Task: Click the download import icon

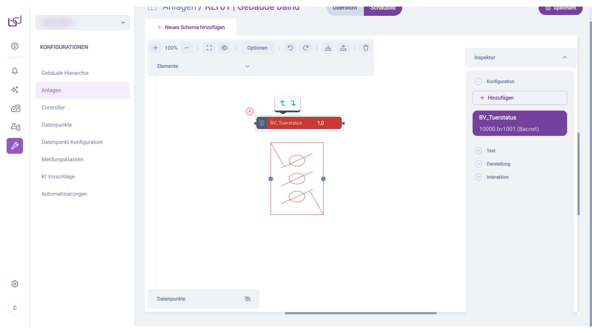Action: click(x=328, y=48)
